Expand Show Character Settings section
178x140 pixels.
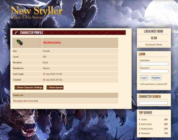click(29, 87)
